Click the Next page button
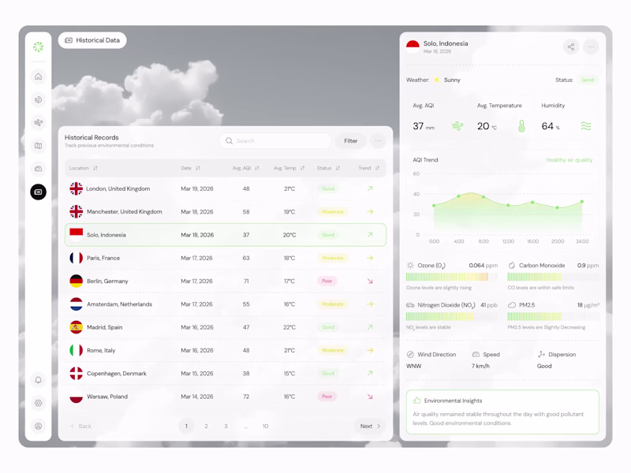The width and height of the screenshot is (631, 473). click(x=370, y=426)
